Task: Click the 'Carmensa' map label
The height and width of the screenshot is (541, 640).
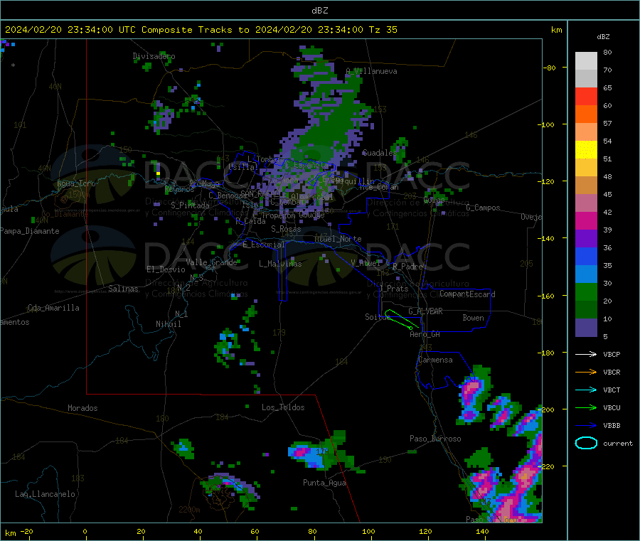Action: (x=435, y=360)
